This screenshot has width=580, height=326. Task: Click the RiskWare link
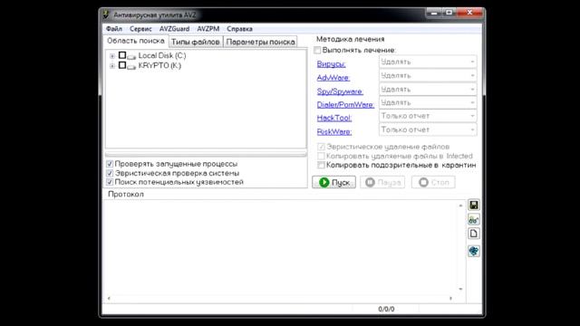tap(334, 131)
